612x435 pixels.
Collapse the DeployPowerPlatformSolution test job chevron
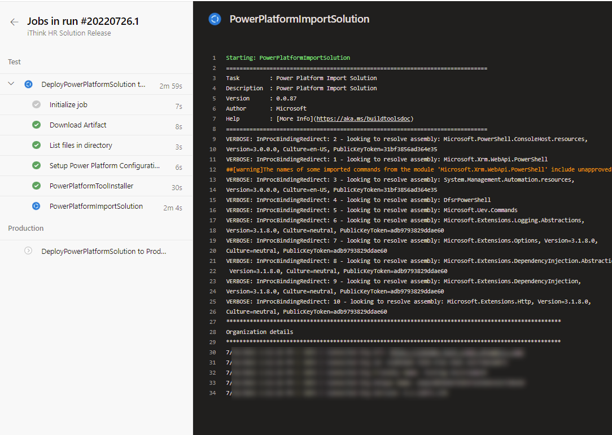click(11, 85)
